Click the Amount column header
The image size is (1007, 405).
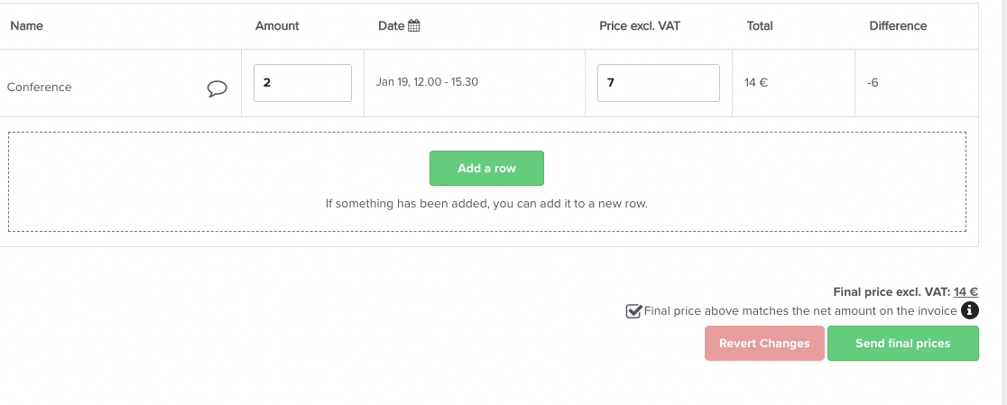tap(277, 25)
